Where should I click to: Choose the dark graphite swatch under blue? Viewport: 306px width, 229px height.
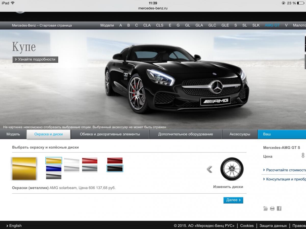[x=54, y=176]
